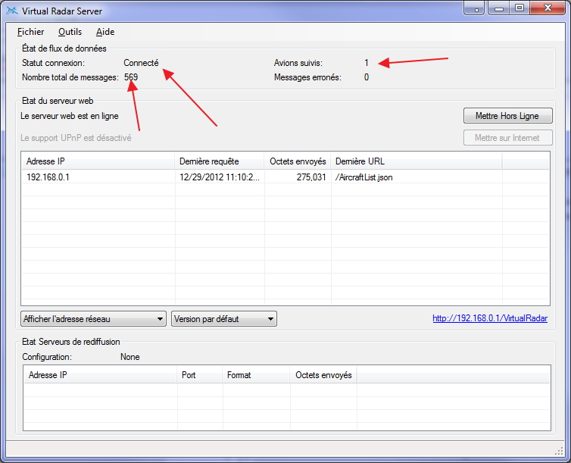Click the Port column header

[200, 375]
